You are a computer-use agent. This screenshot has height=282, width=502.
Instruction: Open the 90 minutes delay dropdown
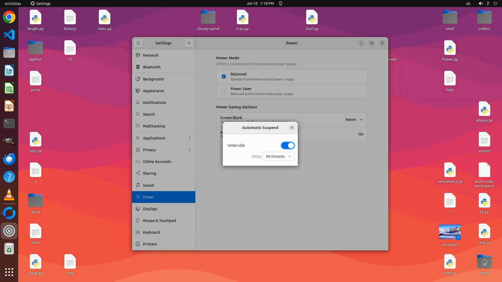[278, 156]
